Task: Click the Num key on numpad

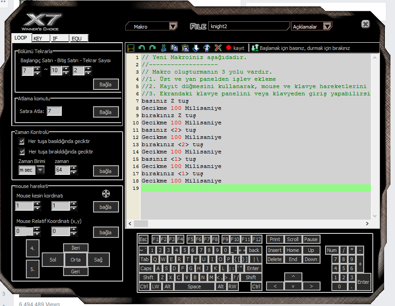Action: click(x=332, y=250)
